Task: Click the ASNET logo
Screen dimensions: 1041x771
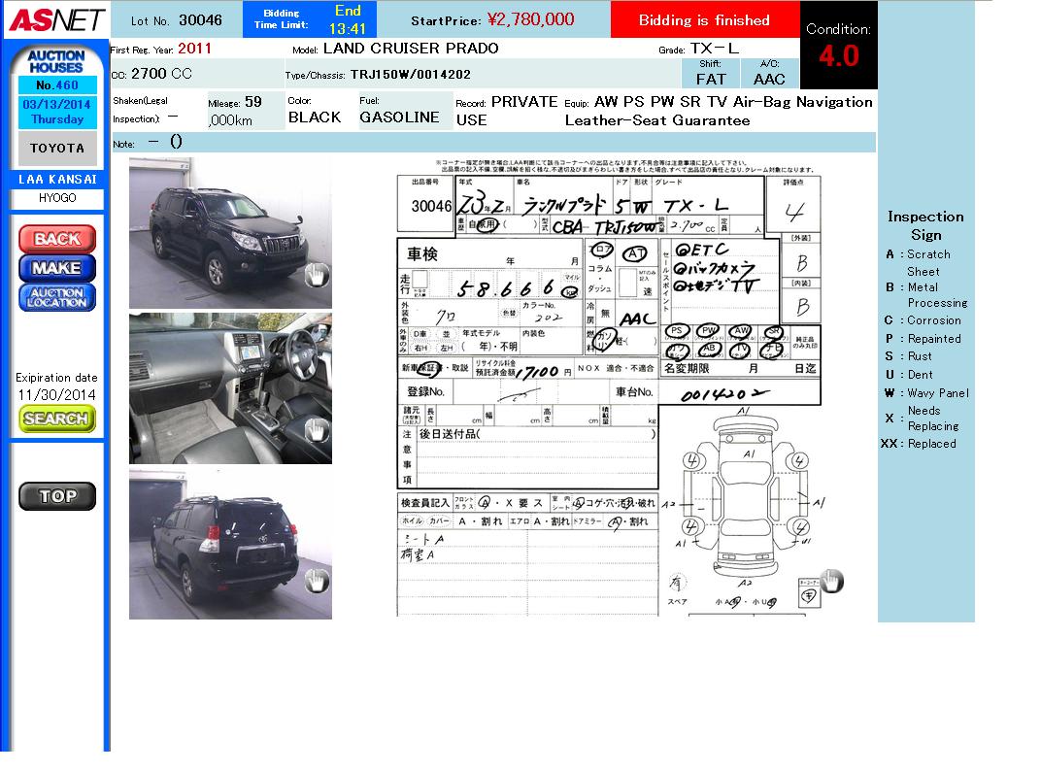Action: tap(56, 19)
